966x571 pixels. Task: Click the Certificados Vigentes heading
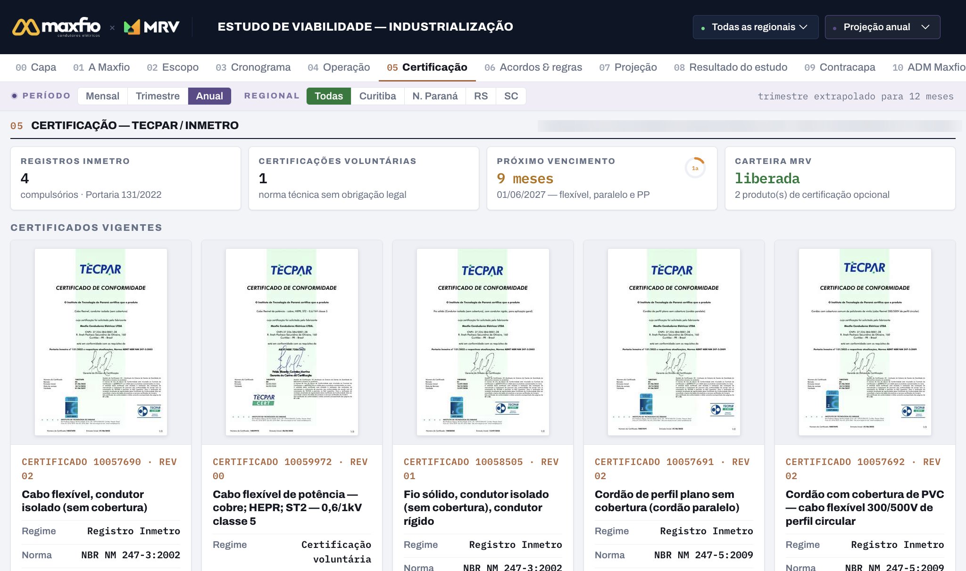(x=86, y=228)
